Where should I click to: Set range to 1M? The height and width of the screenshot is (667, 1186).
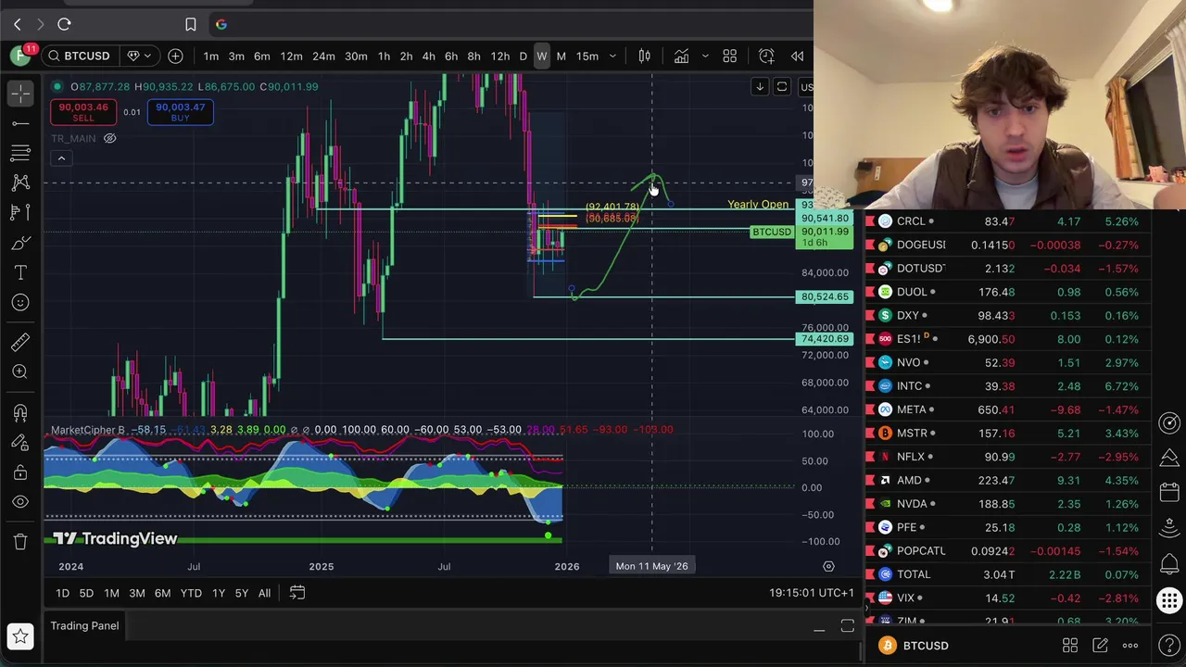tap(111, 593)
